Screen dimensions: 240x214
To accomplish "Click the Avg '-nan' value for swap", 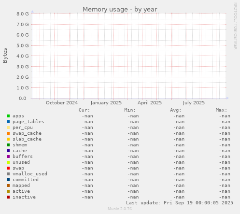I will click(x=179, y=168).
